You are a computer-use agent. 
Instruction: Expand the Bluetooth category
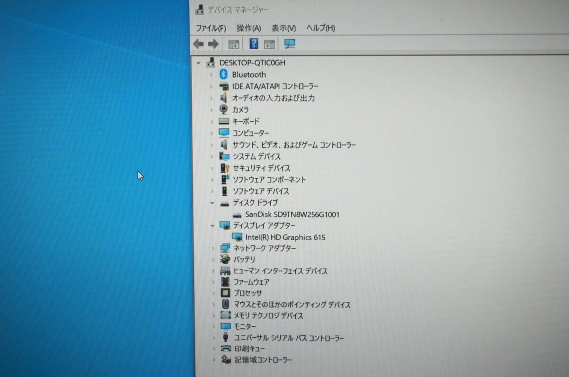[x=211, y=74]
